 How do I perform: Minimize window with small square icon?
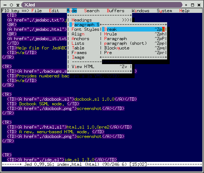pos(186,5)
